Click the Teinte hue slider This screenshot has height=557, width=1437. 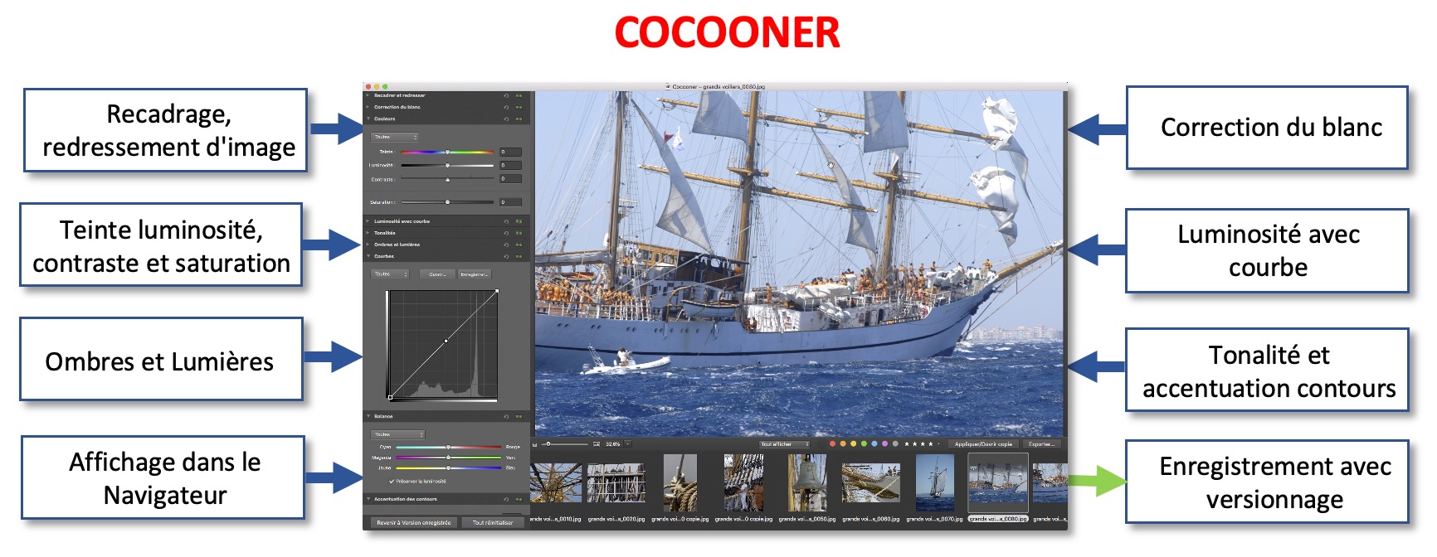[x=447, y=152]
